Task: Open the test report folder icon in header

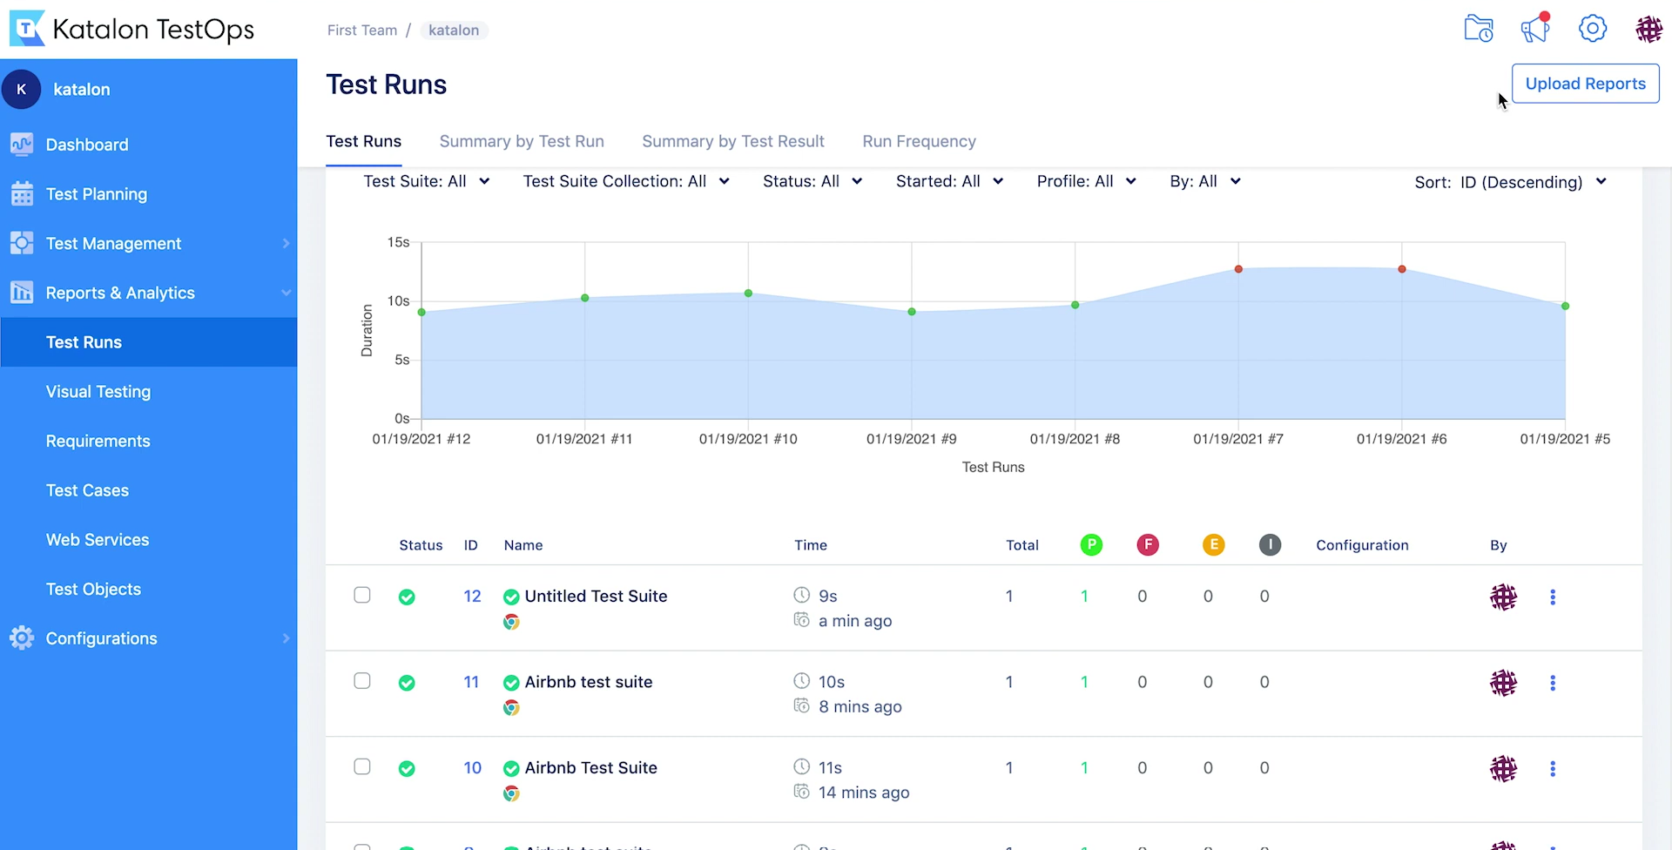Action: (x=1479, y=29)
